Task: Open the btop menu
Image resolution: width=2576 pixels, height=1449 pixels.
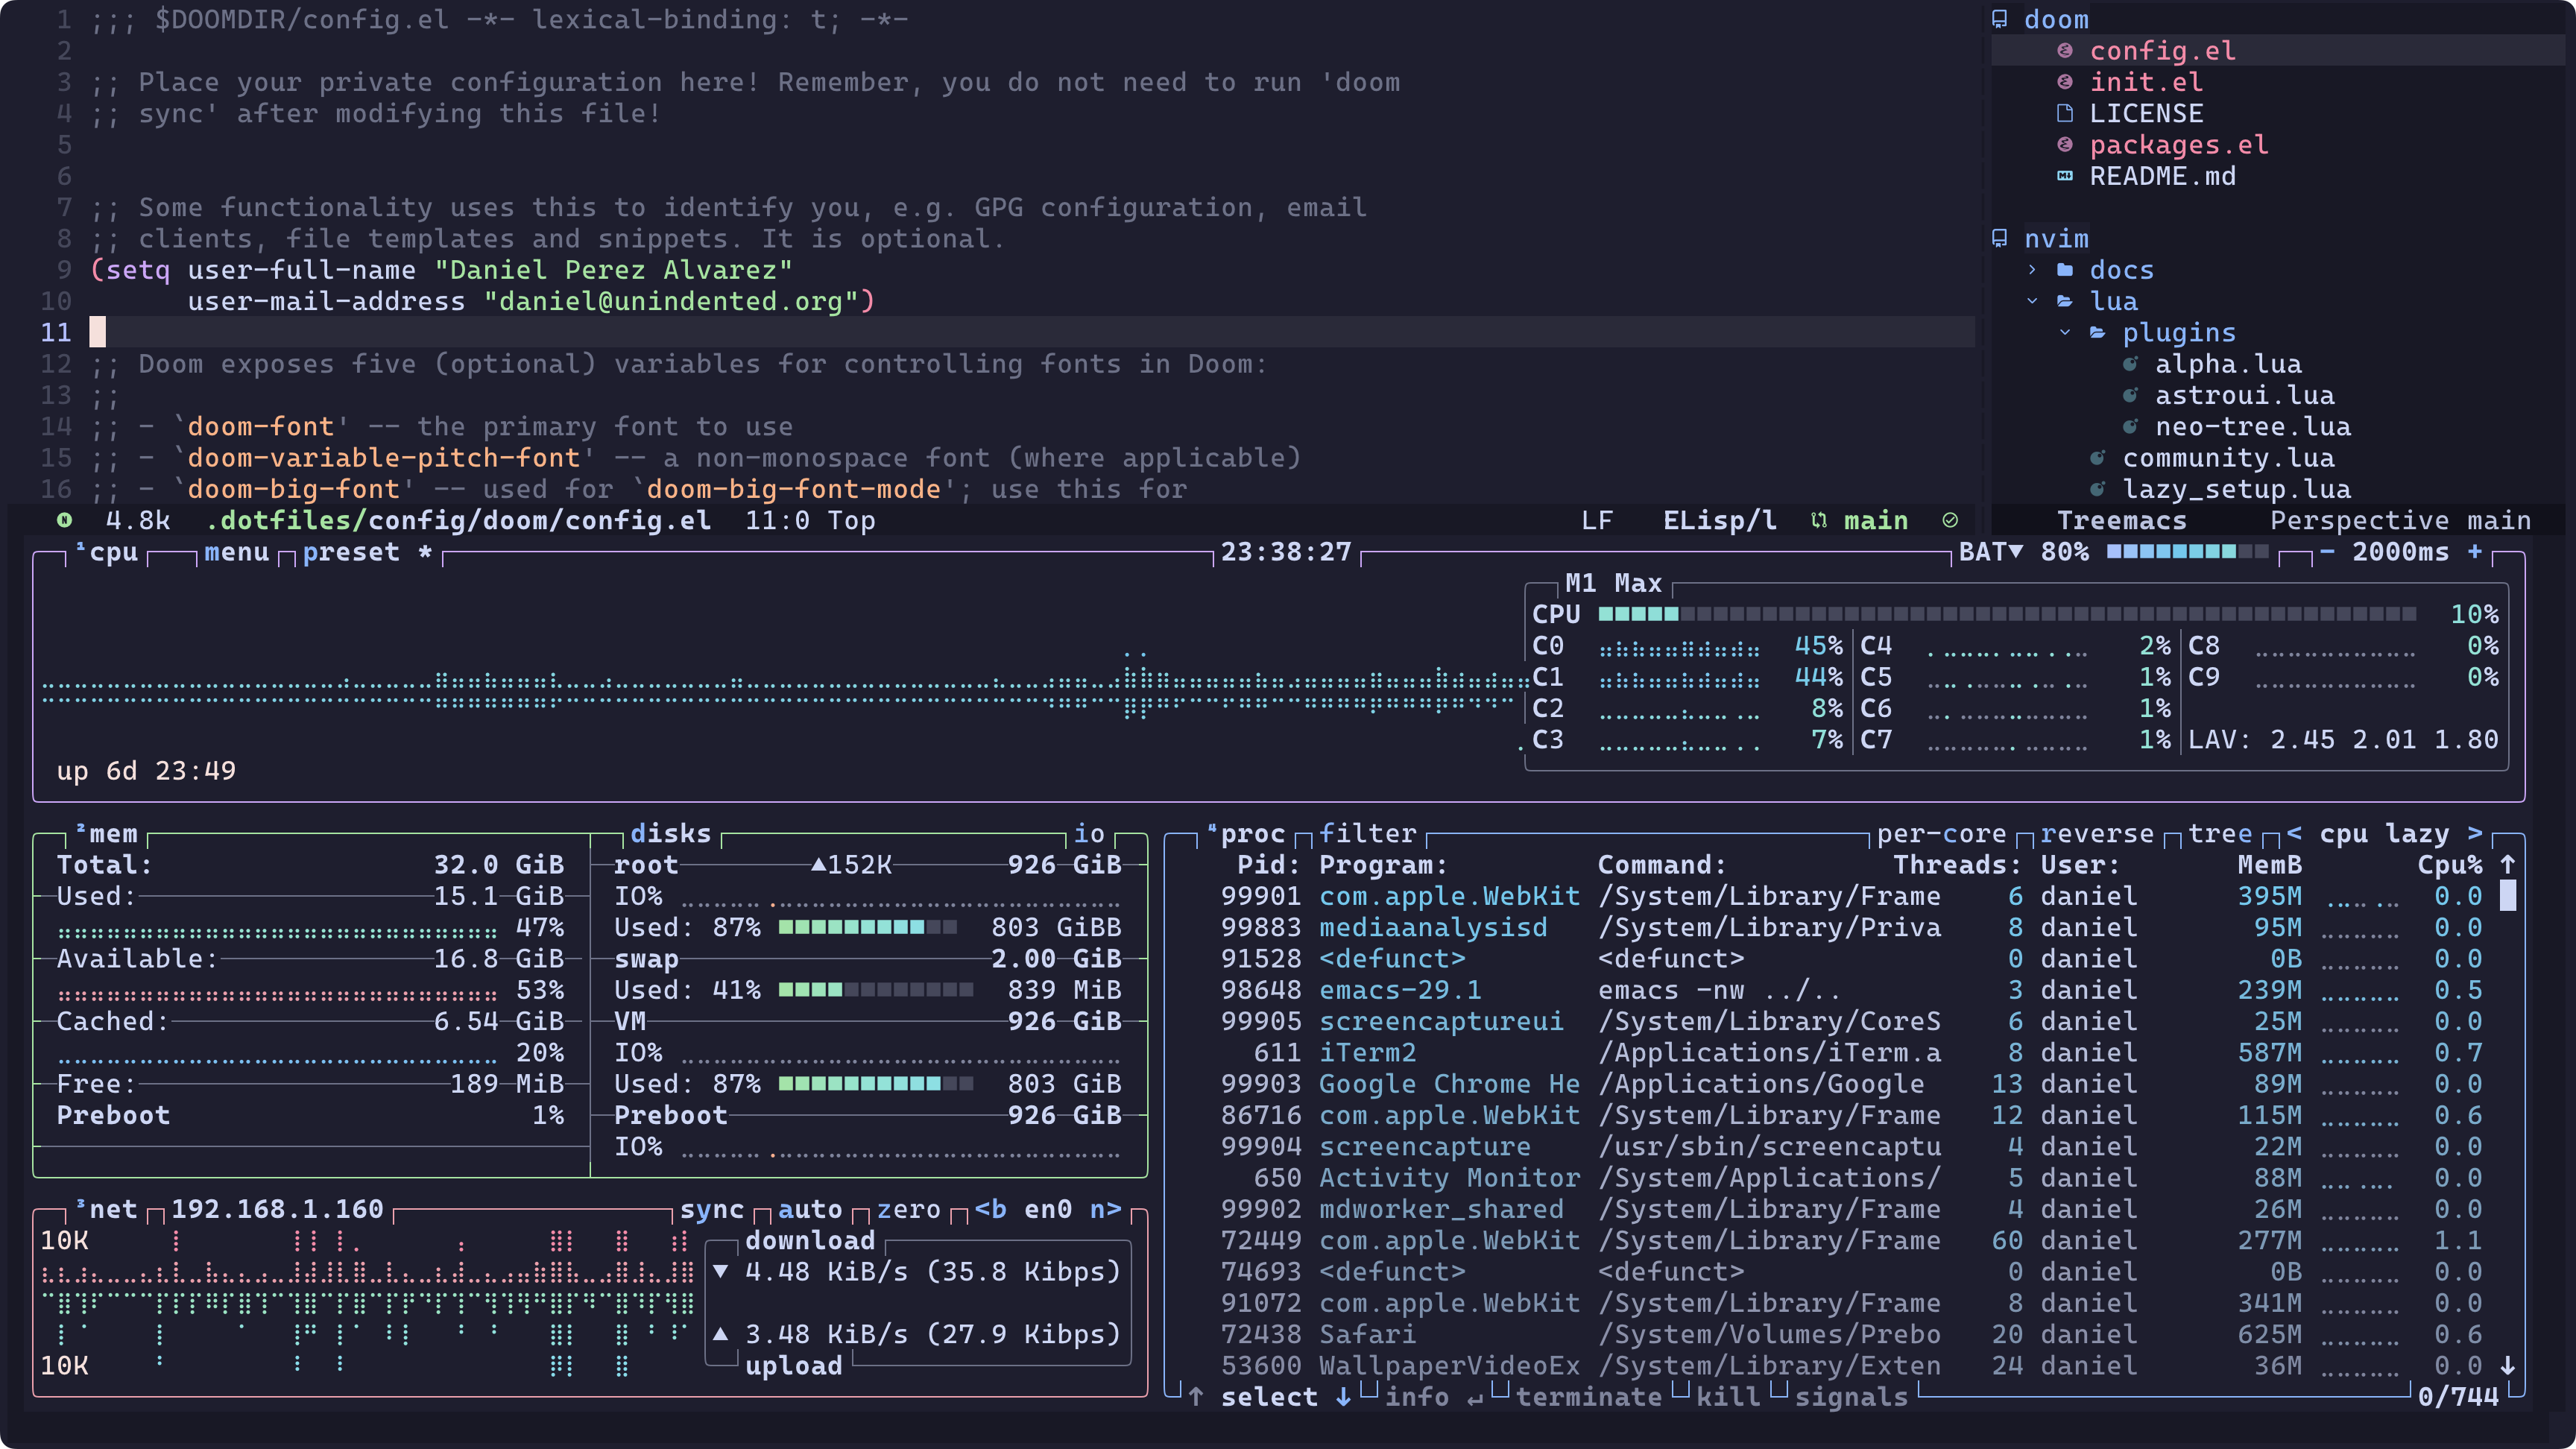Action: coord(236,552)
